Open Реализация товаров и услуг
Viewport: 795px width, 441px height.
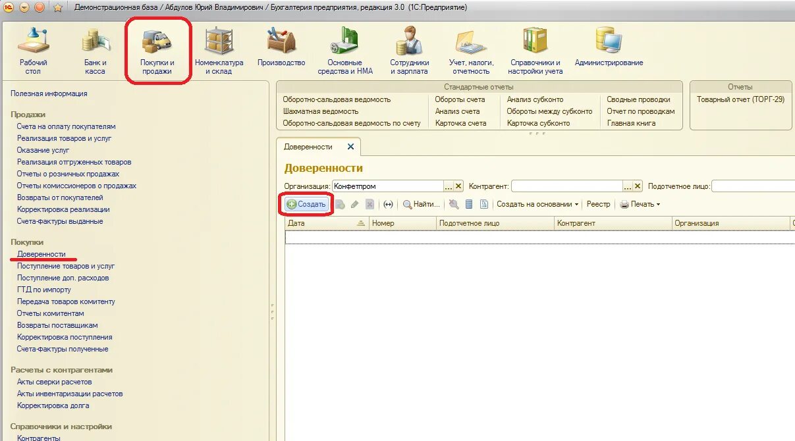tap(65, 138)
